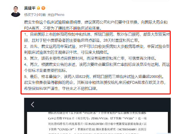The width and height of the screenshot is (171, 134).
Task: Click point 5 about 样本量偏少 822例
Action: pyautogui.click(x=94, y=77)
